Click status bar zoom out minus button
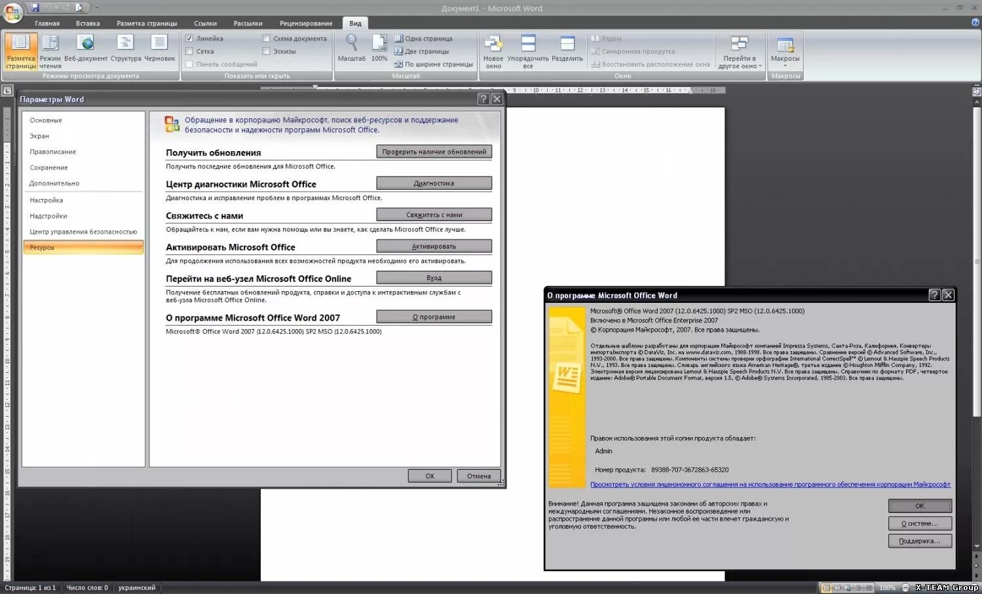This screenshot has height=594, width=982. coord(905,587)
